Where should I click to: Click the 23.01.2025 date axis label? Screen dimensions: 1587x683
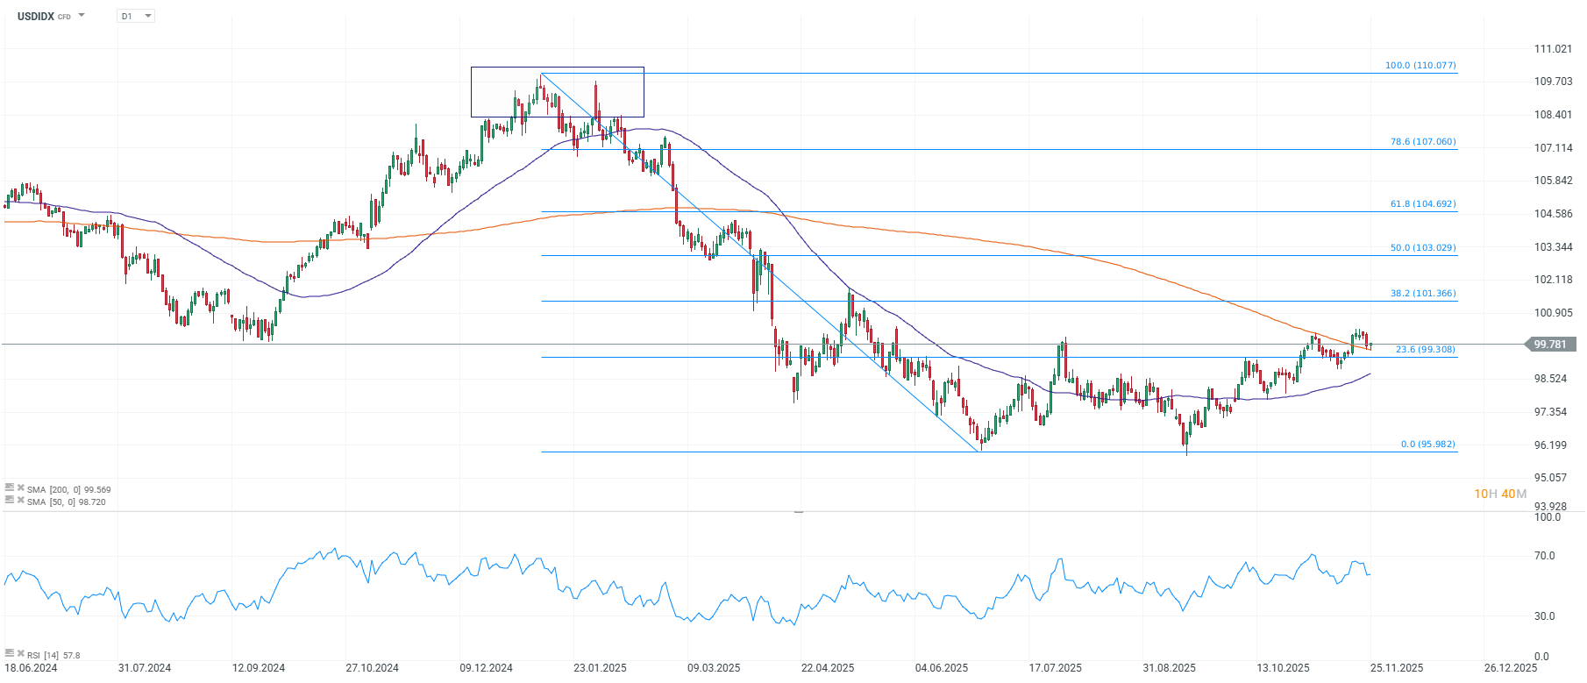[600, 668]
